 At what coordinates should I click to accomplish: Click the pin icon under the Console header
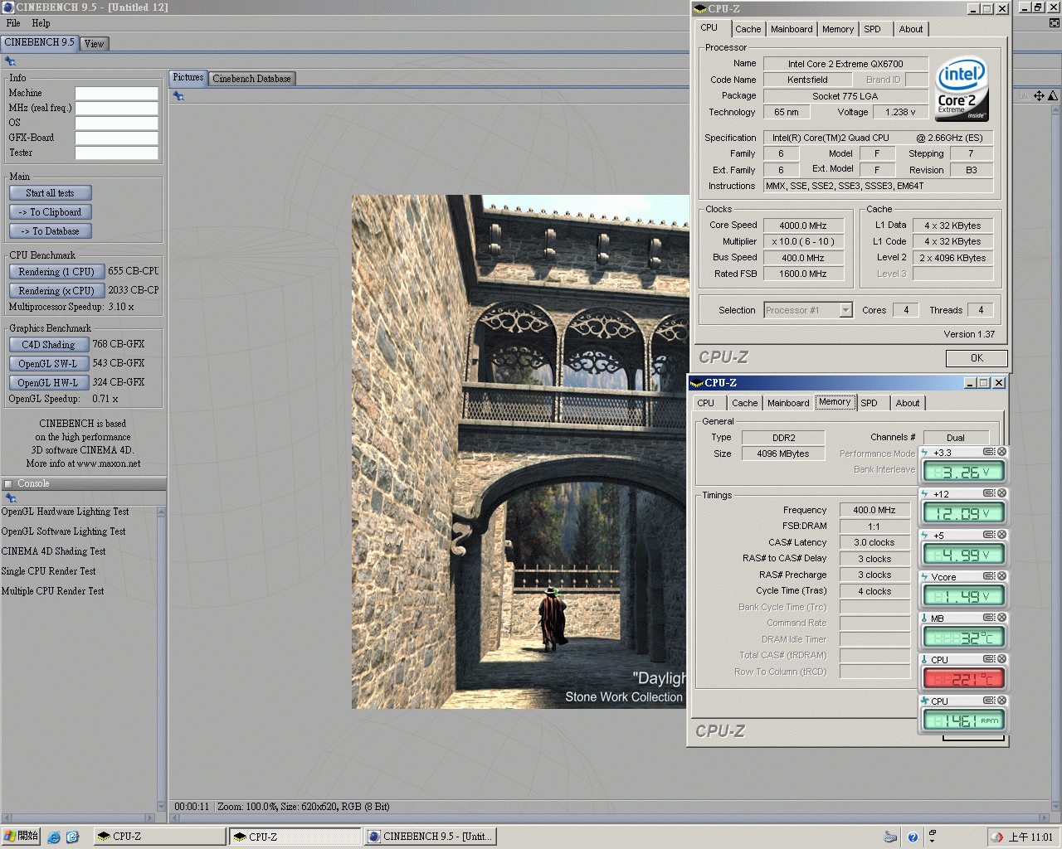point(11,498)
